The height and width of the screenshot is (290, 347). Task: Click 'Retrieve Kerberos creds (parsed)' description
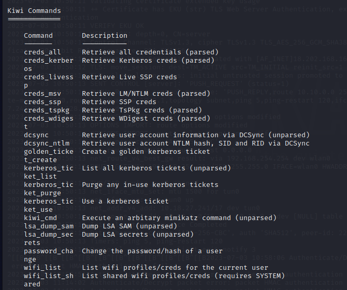(x=148, y=61)
